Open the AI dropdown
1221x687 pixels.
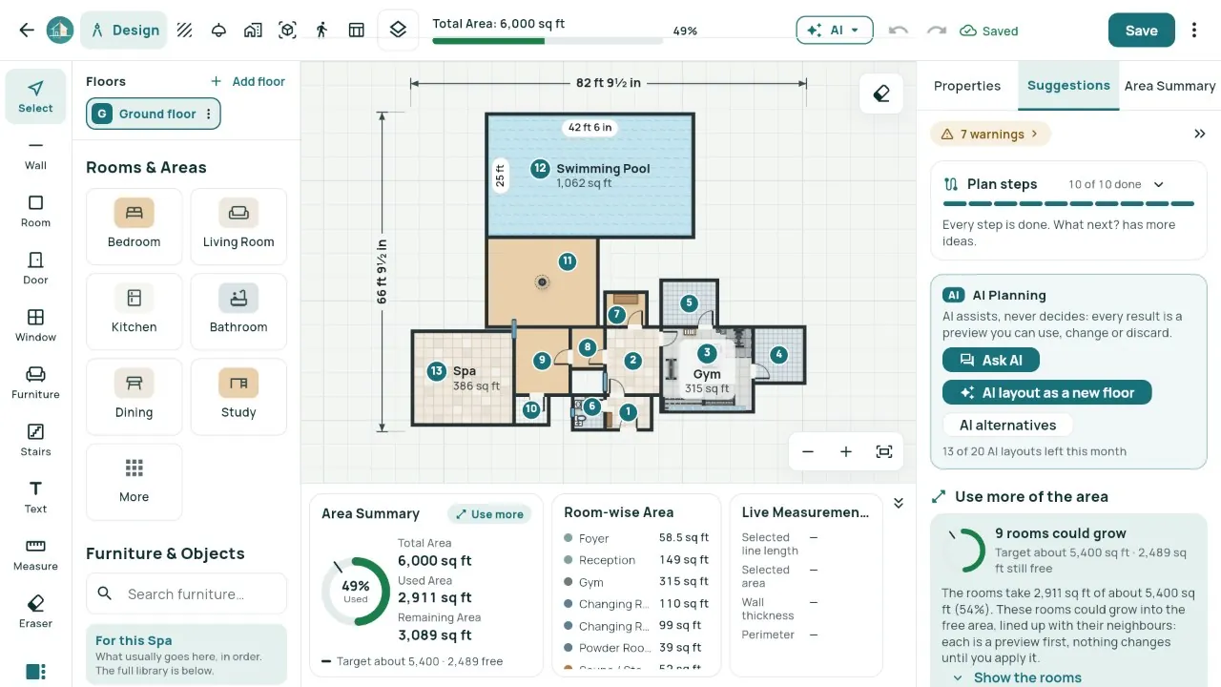tap(835, 31)
